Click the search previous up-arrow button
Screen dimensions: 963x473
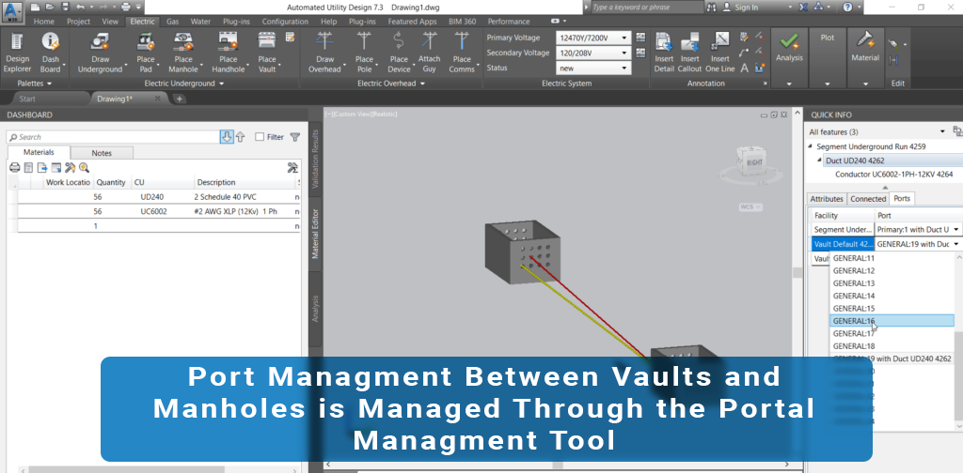pos(240,137)
